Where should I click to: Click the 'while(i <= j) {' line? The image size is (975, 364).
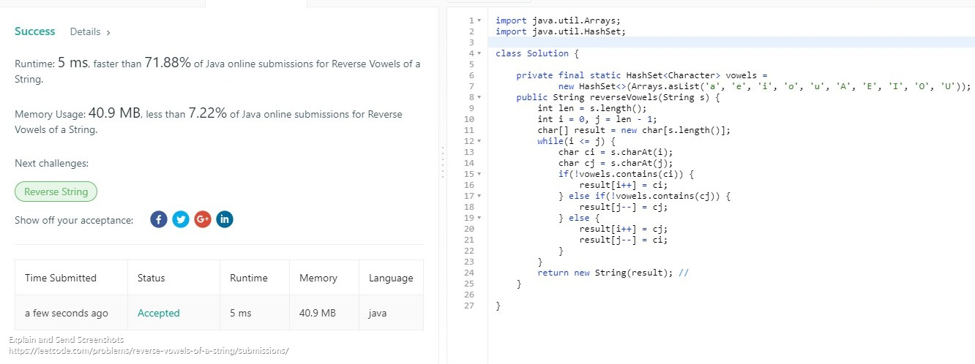pyautogui.click(x=576, y=140)
